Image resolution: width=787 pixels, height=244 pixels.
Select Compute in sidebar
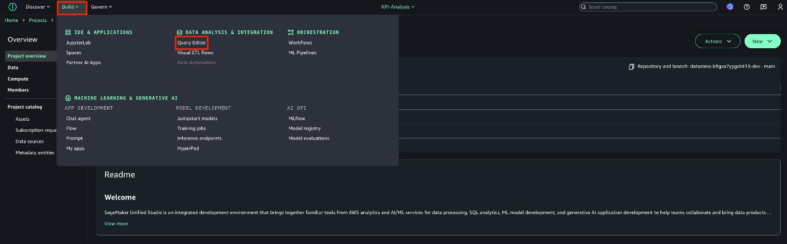[18, 79]
